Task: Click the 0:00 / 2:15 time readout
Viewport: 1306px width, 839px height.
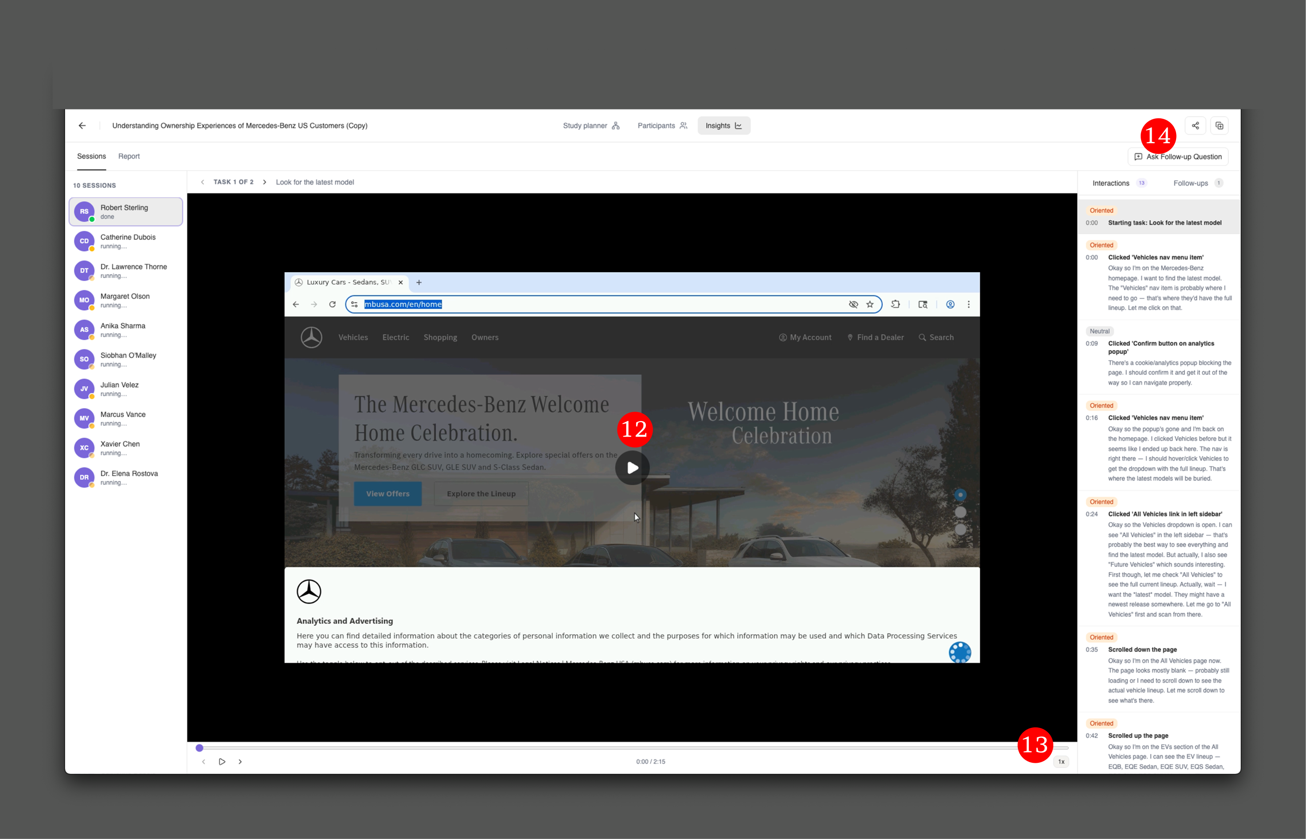Action: point(650,761)
